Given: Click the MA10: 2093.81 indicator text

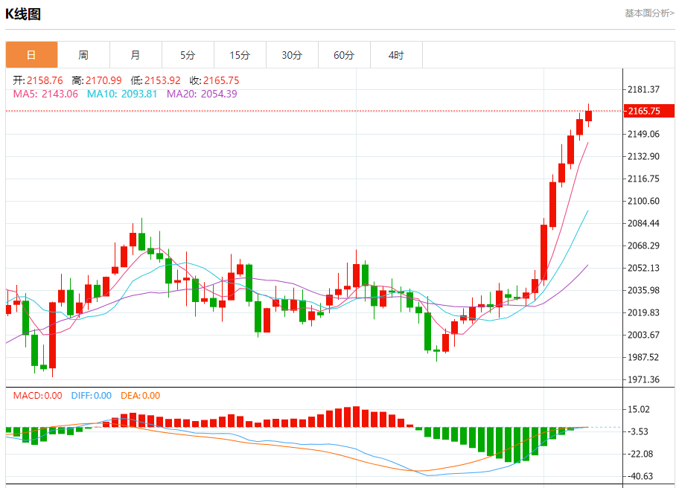Looking at the screenshot, I should [x=122, y=94].
